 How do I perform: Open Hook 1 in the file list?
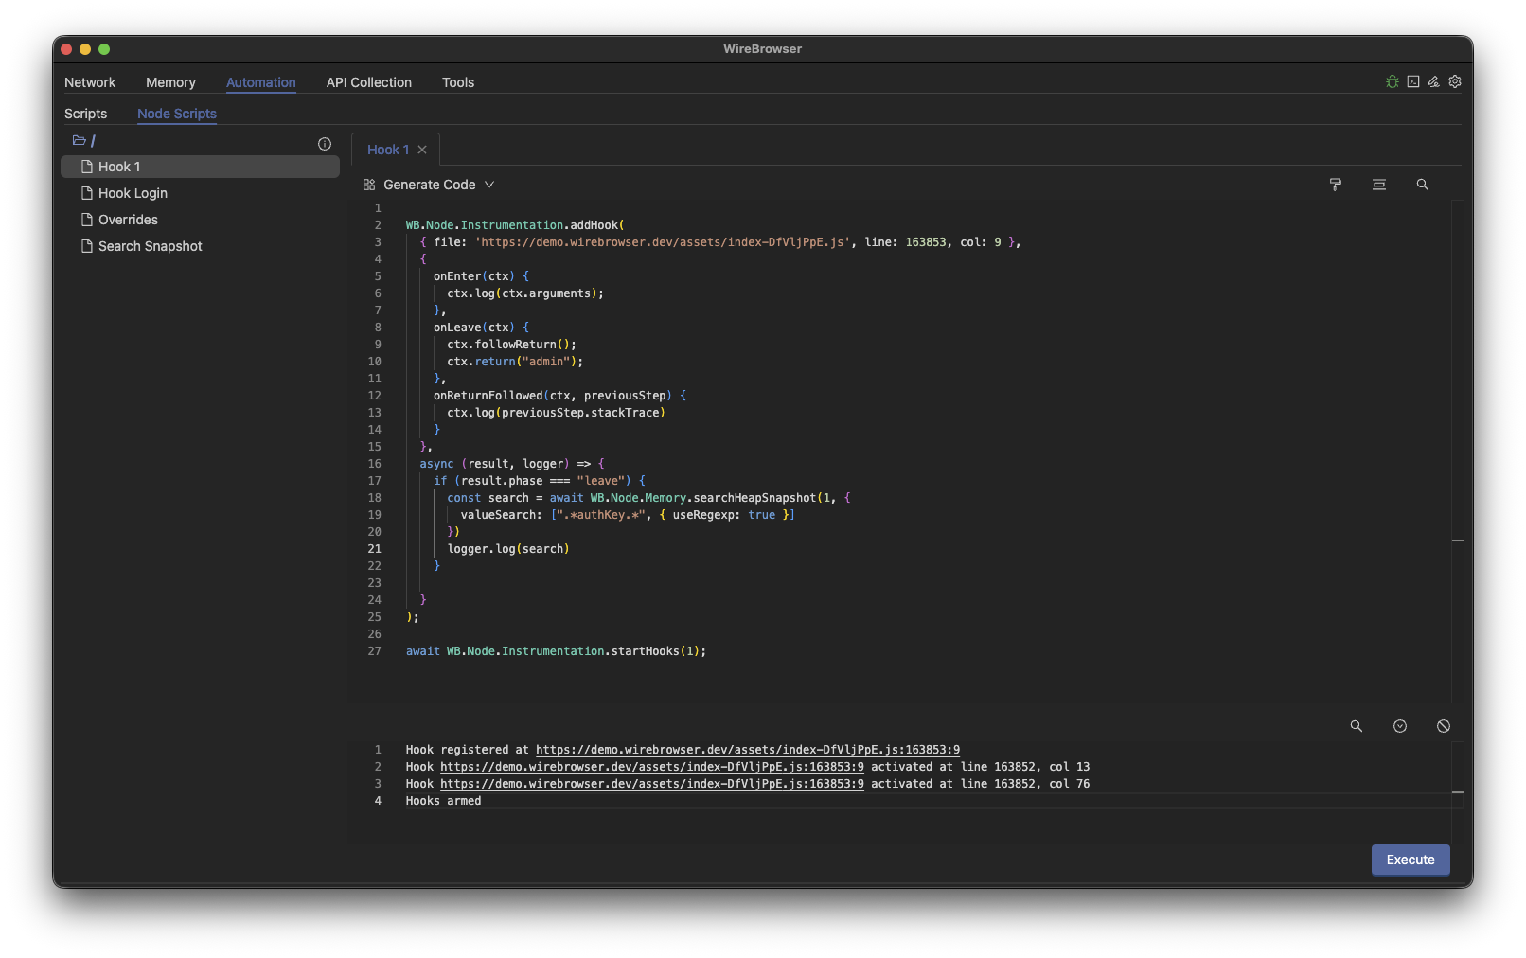200,167
